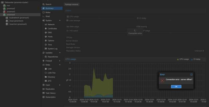Click the Options gear icon
This screenshot has height=107, width=209.
tap(46, 41)
